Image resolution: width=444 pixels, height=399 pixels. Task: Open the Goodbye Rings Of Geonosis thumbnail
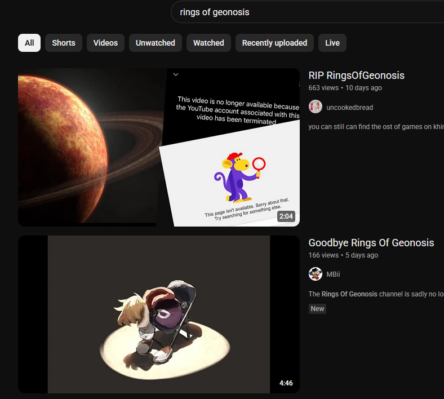(x=158, y=314)
